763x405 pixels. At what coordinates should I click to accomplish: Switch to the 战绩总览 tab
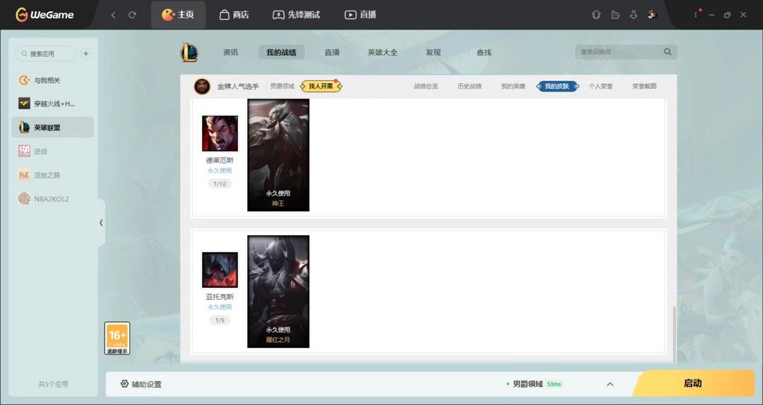click(x=426, y=86)
